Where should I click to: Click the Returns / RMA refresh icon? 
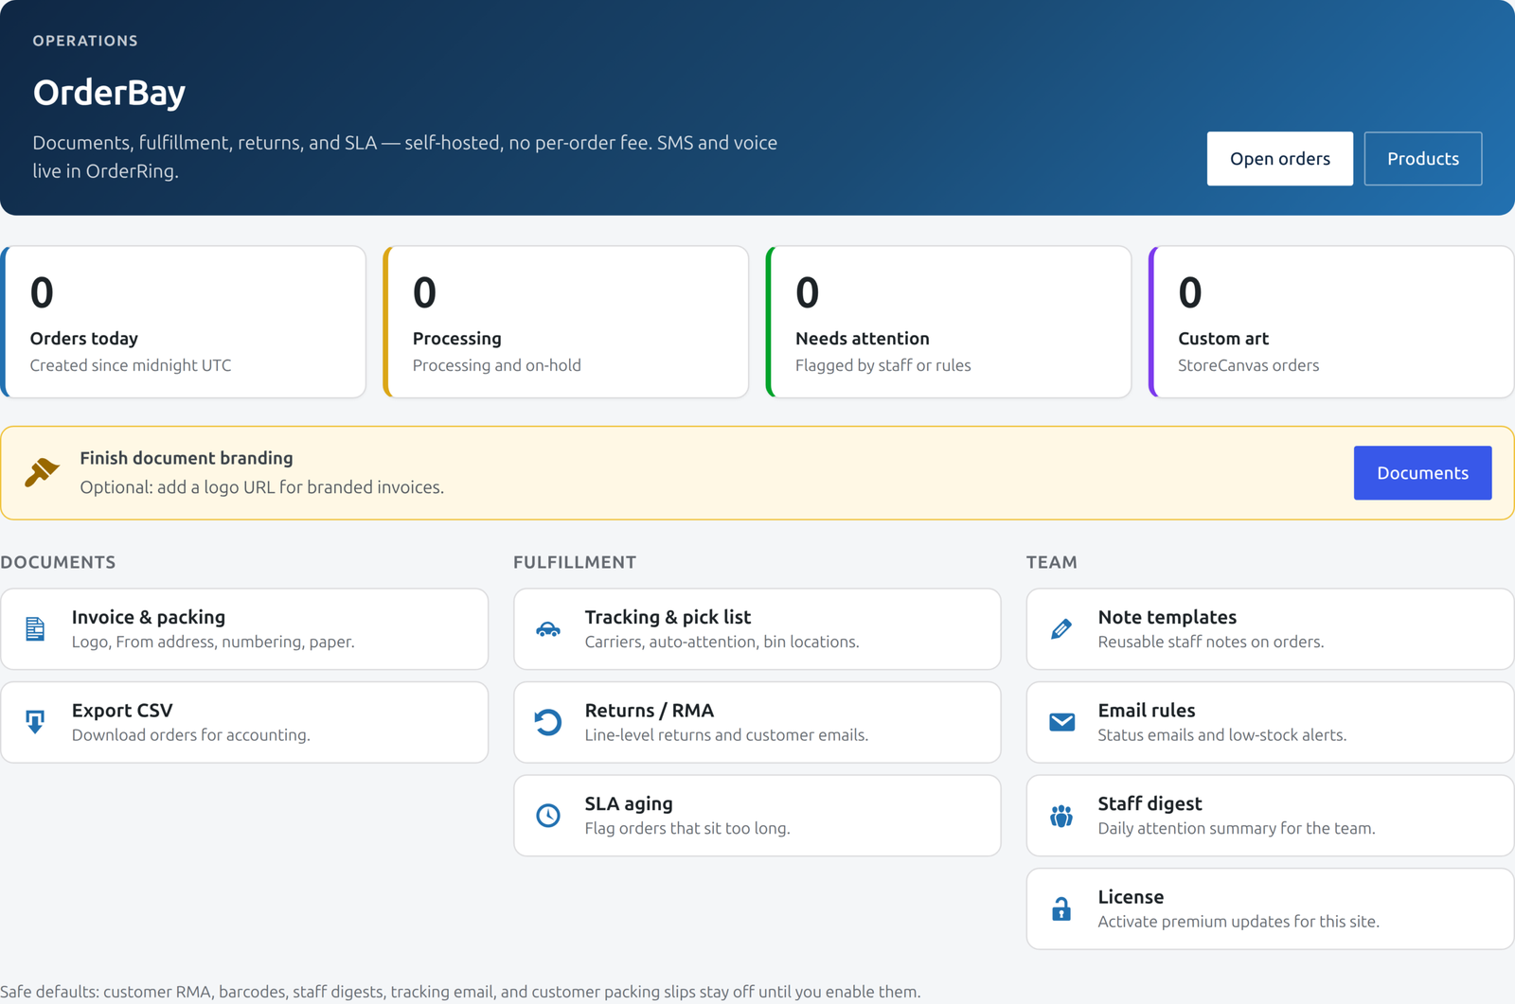coord(548,722)
